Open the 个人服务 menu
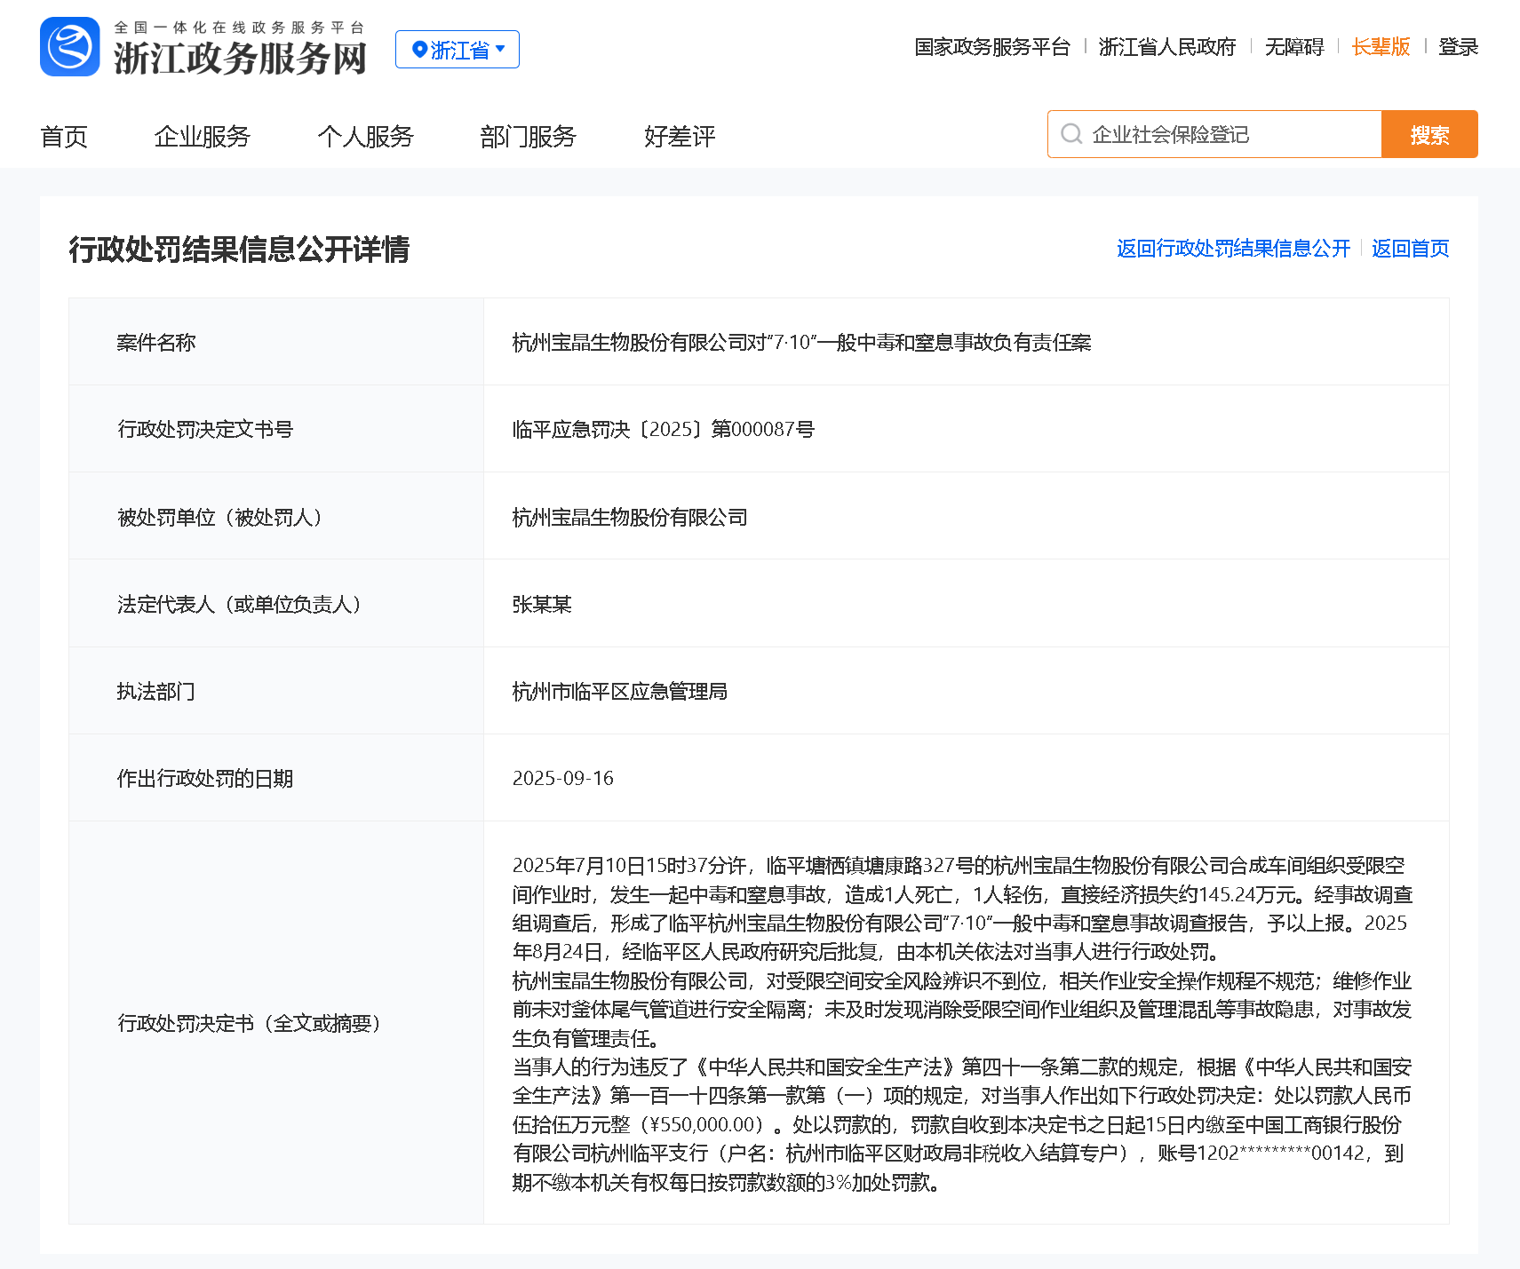The width and height of the screenshot is (1520, 1269). 365,137
